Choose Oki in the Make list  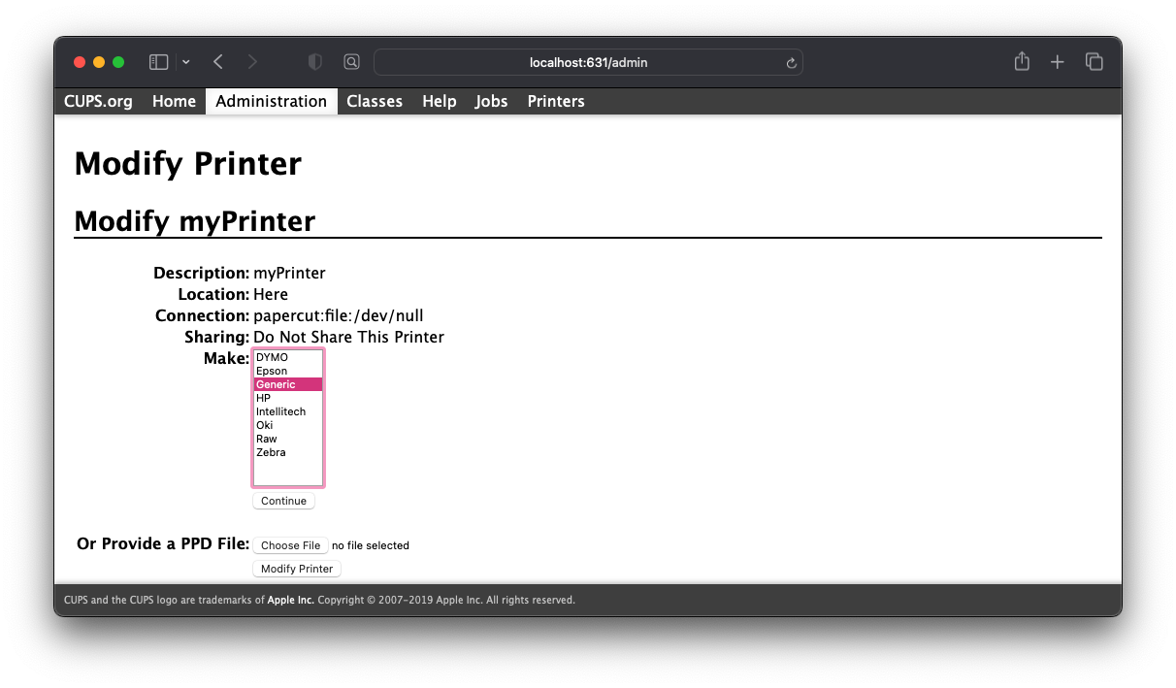coord(288,425)
